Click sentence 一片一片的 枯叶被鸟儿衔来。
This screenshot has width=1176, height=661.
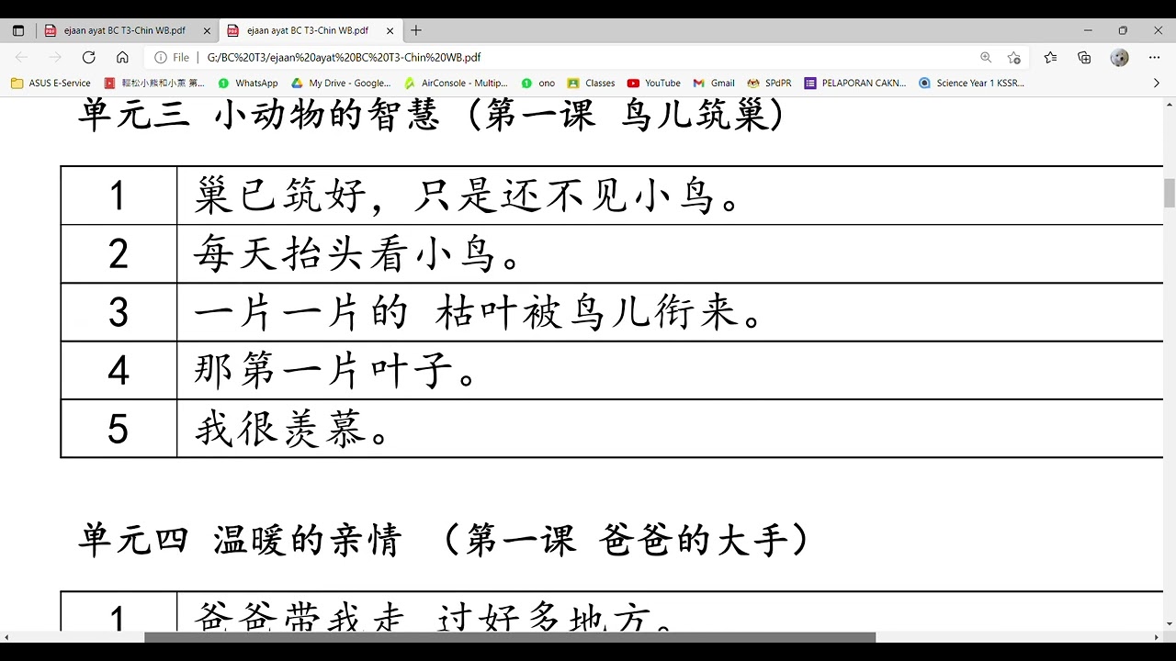coord(479,313)
